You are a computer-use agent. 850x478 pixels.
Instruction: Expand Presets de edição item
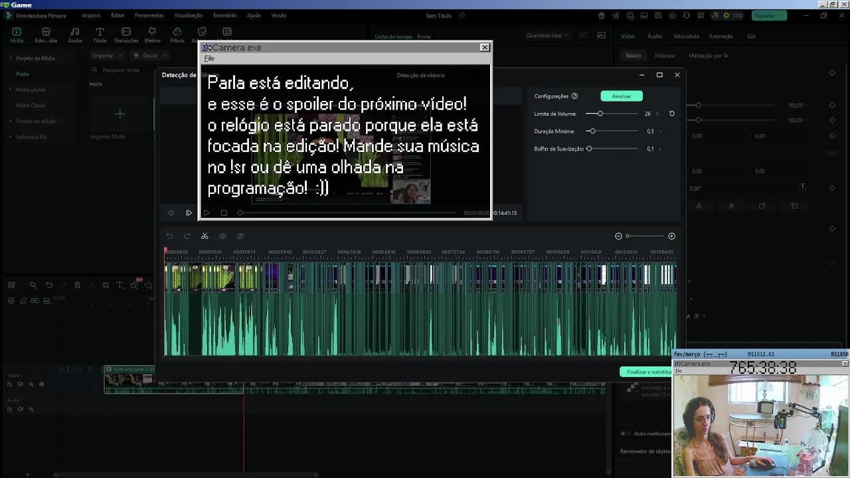pos(11,121)
